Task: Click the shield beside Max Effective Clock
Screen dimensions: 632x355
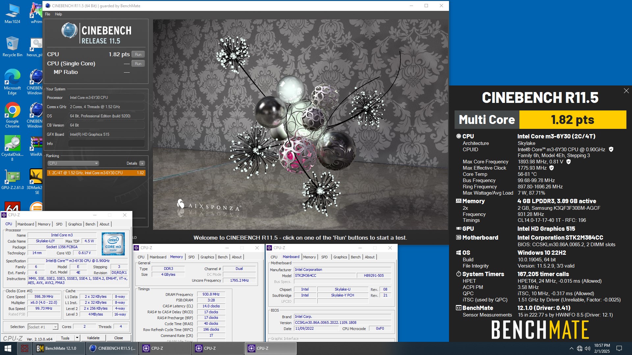Action: [551, 168]
